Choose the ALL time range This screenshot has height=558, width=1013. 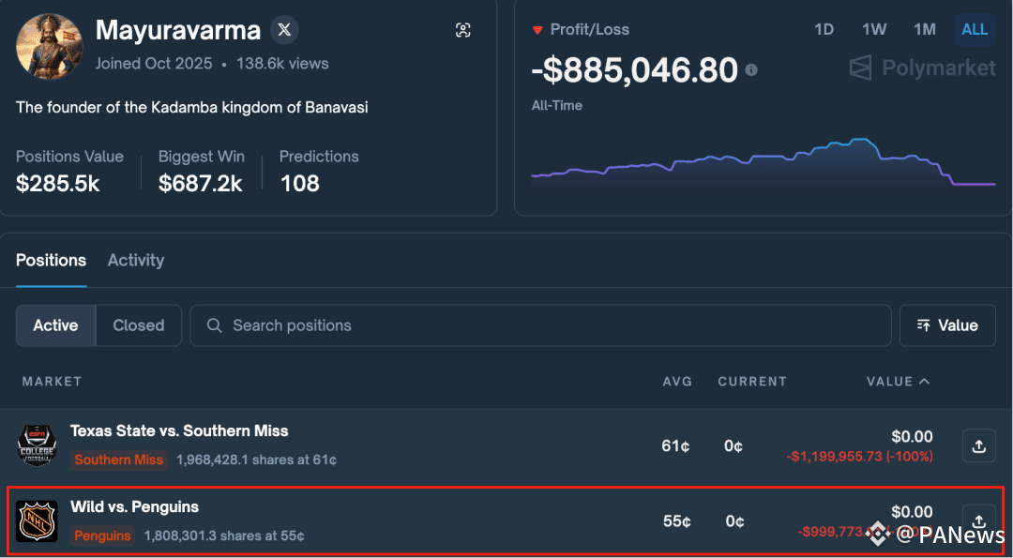pyautogui.click(x=975, y=30)
